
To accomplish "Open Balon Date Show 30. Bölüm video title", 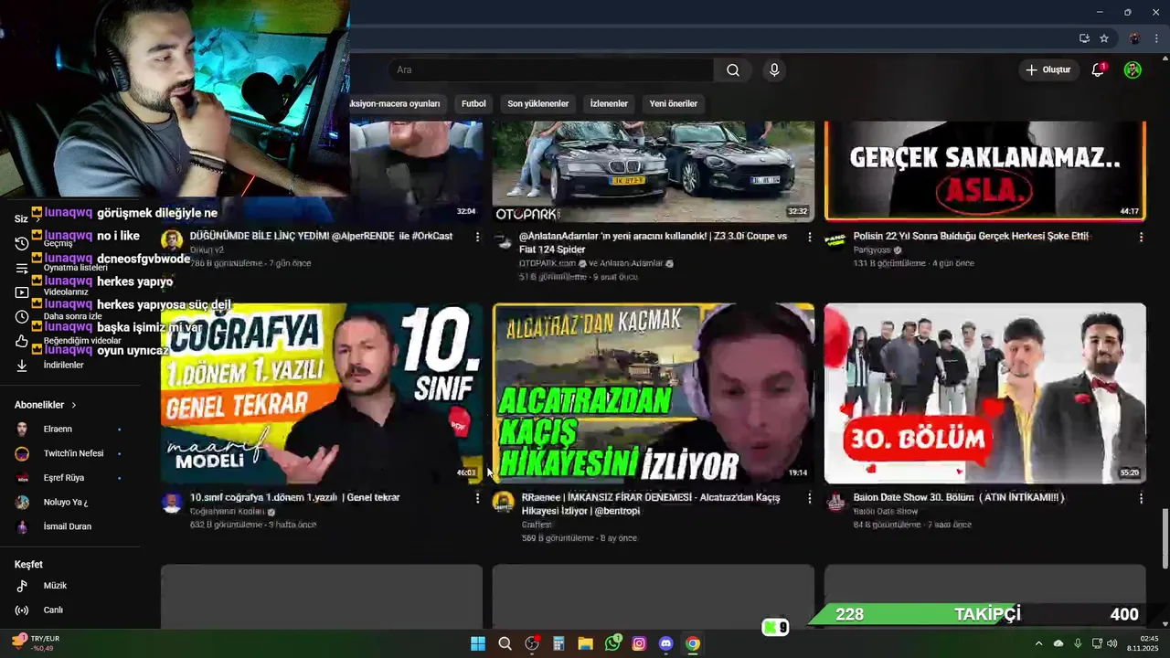I will click(x=959, y=498).
